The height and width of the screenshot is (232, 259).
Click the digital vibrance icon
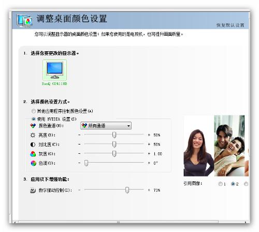33,190
